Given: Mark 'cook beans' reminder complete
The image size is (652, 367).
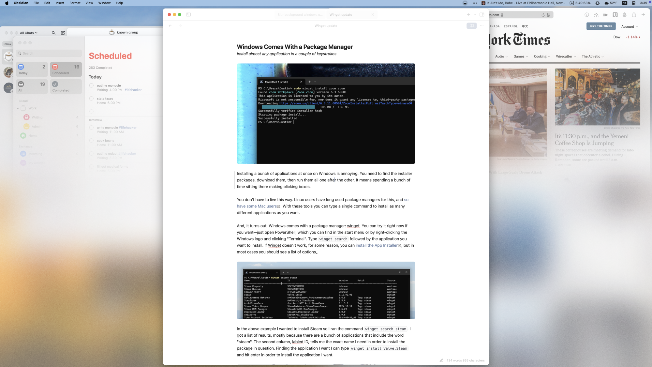Looking at the screenshot, I should click(91, 141).
